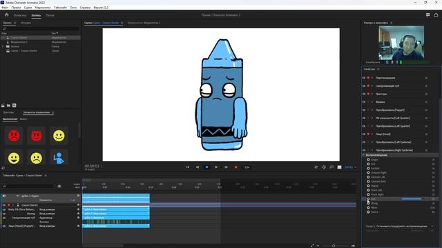Switch to the Триггеры panel tab
The width and height of the screenshot is (442, 248).
coord(8,112)
